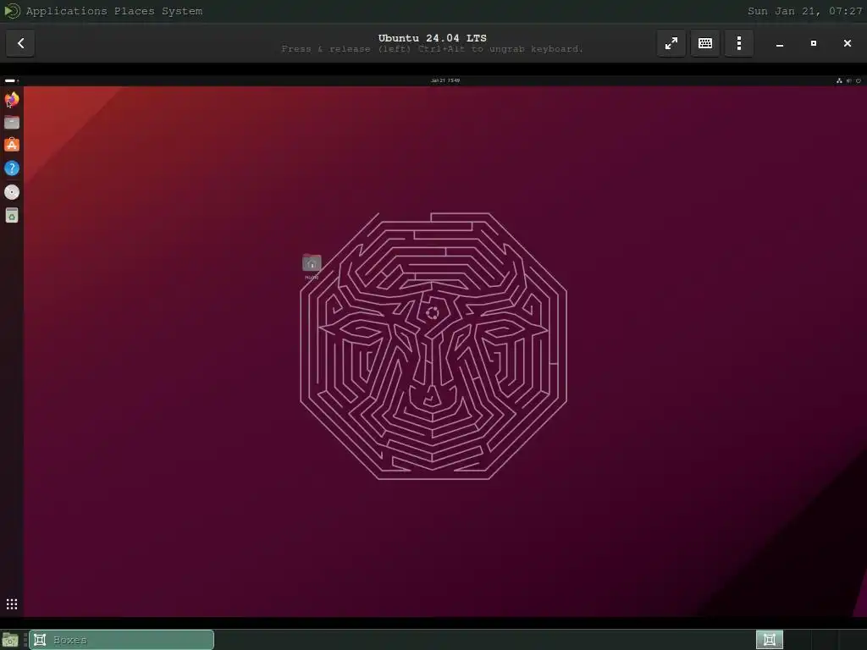Open the Ubuntu App Center icon
The height and width of the screenshot is (650, 867).
point(12,145)
